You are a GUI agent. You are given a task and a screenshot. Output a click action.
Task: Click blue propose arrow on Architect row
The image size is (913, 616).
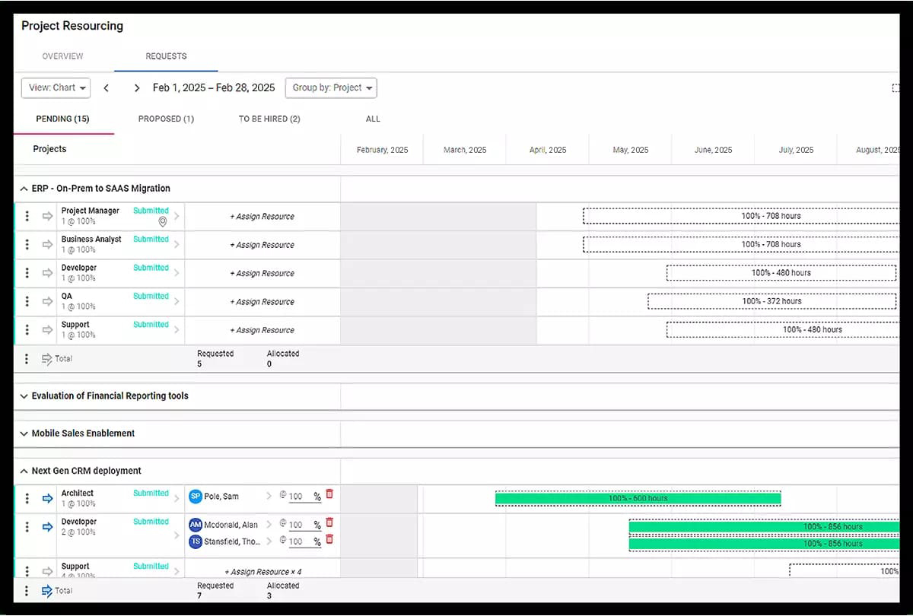click(47, 499)
